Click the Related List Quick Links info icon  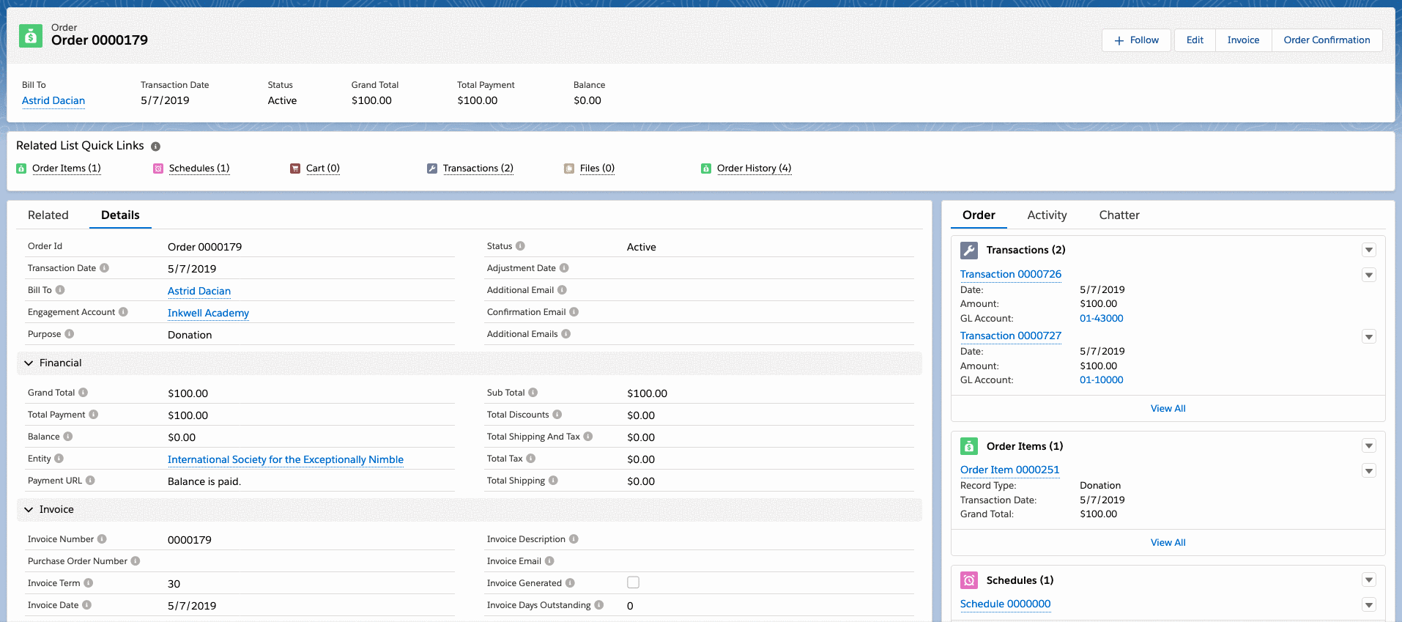155,147
